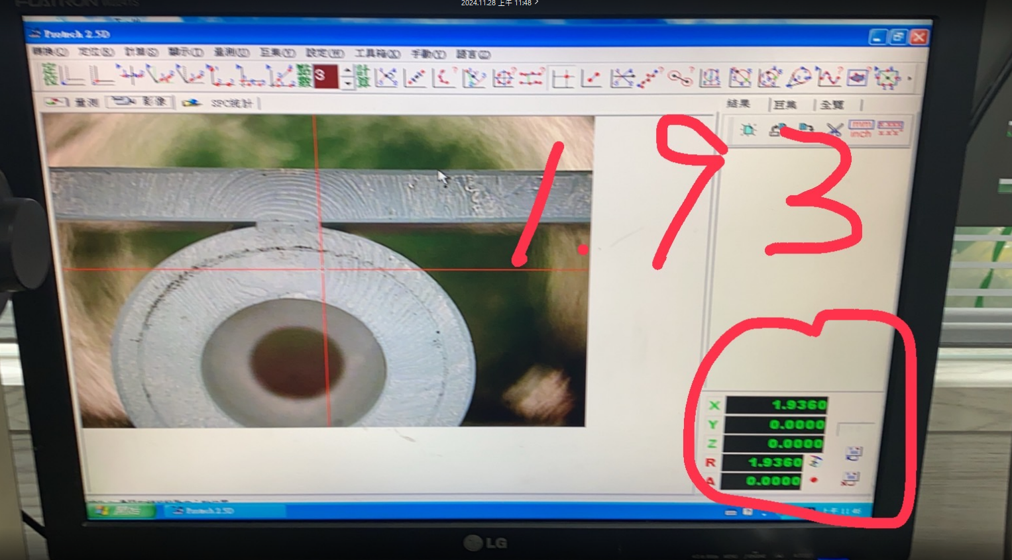Increase point count with the up arrow

347,71
